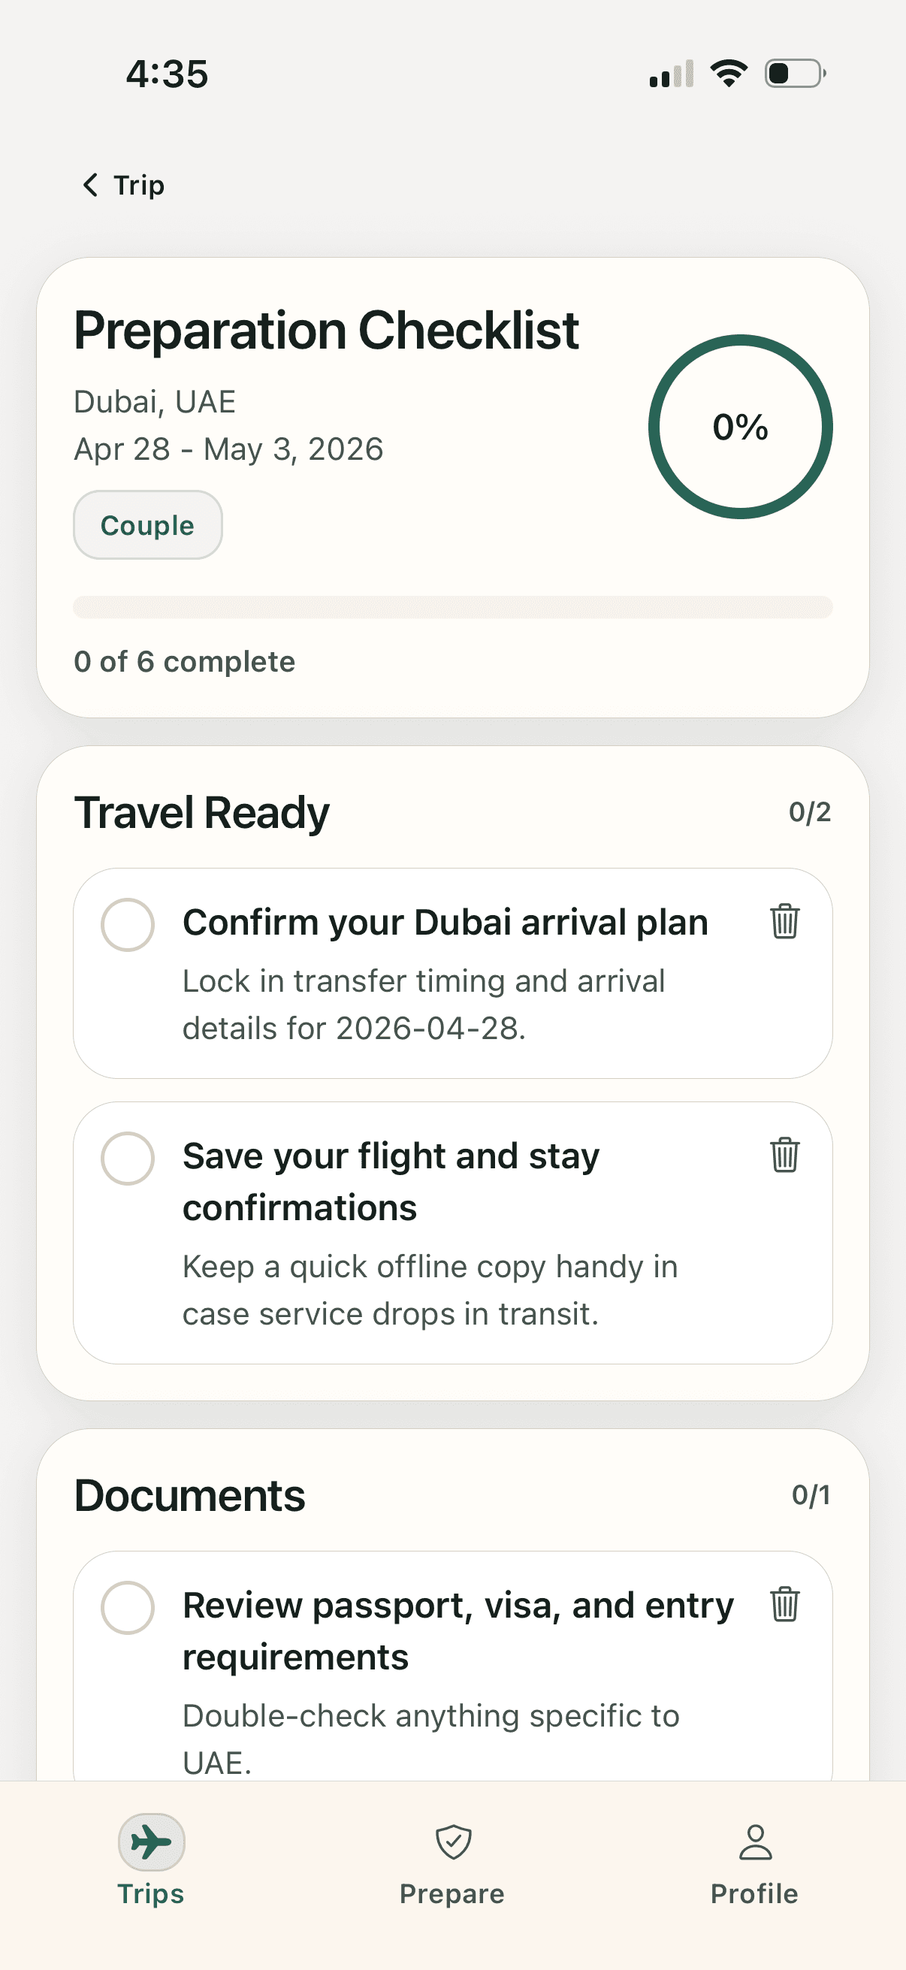The height and width of the screenshot is (1970, 906).
Task: Tap the Couple traveler tag
Action: coord(147,525)
